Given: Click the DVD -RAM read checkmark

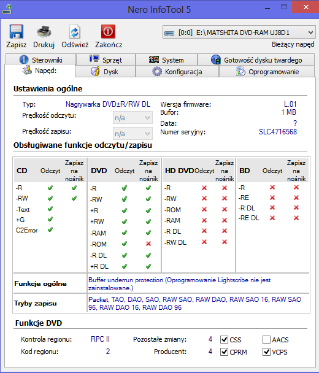Looking at the screenshot, I should [124, 233].
